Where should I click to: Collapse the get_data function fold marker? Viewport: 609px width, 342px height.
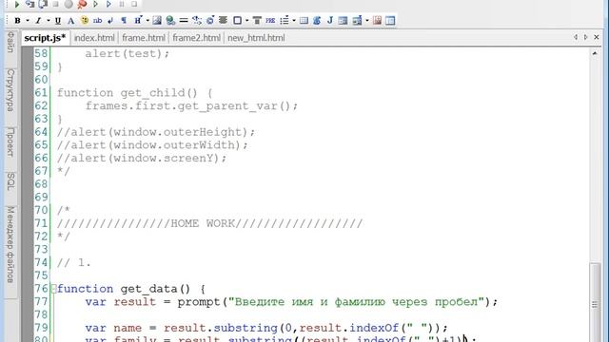pyautogui.click(x=54, y=289)
